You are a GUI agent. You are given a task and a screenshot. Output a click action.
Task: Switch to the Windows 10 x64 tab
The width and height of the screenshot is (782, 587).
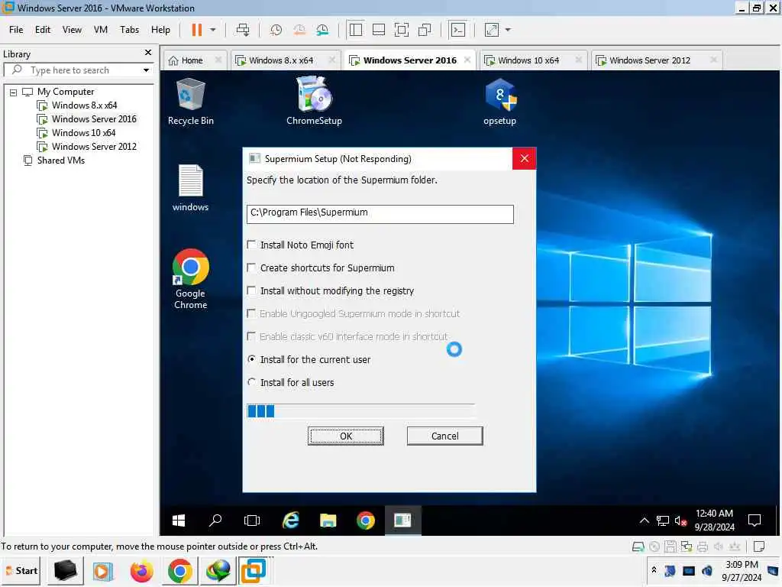(x=528, y=60)
